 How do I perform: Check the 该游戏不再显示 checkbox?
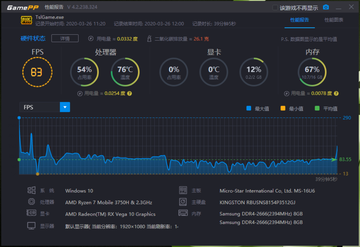(275, 8)
